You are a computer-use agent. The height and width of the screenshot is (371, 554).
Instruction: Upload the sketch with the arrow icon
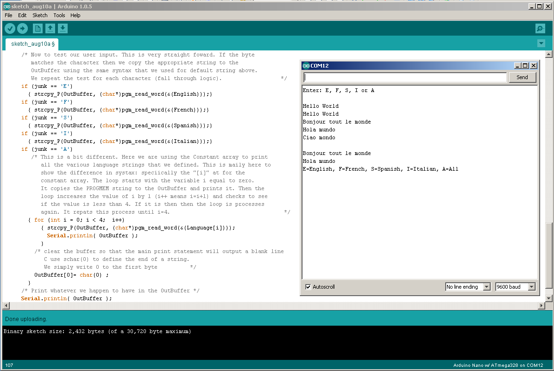click(23, 28)
